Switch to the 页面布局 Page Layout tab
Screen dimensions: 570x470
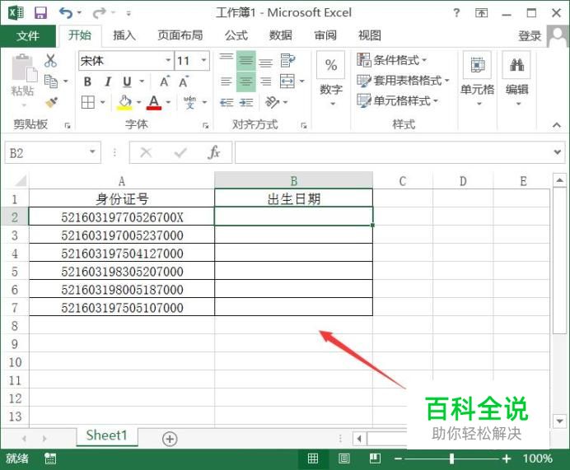[x=180, y=35]
